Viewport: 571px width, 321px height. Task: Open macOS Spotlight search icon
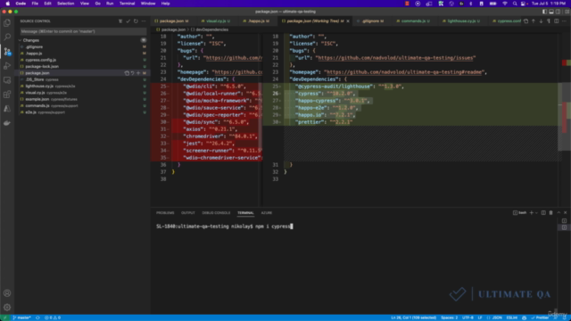tap(515, 4)
